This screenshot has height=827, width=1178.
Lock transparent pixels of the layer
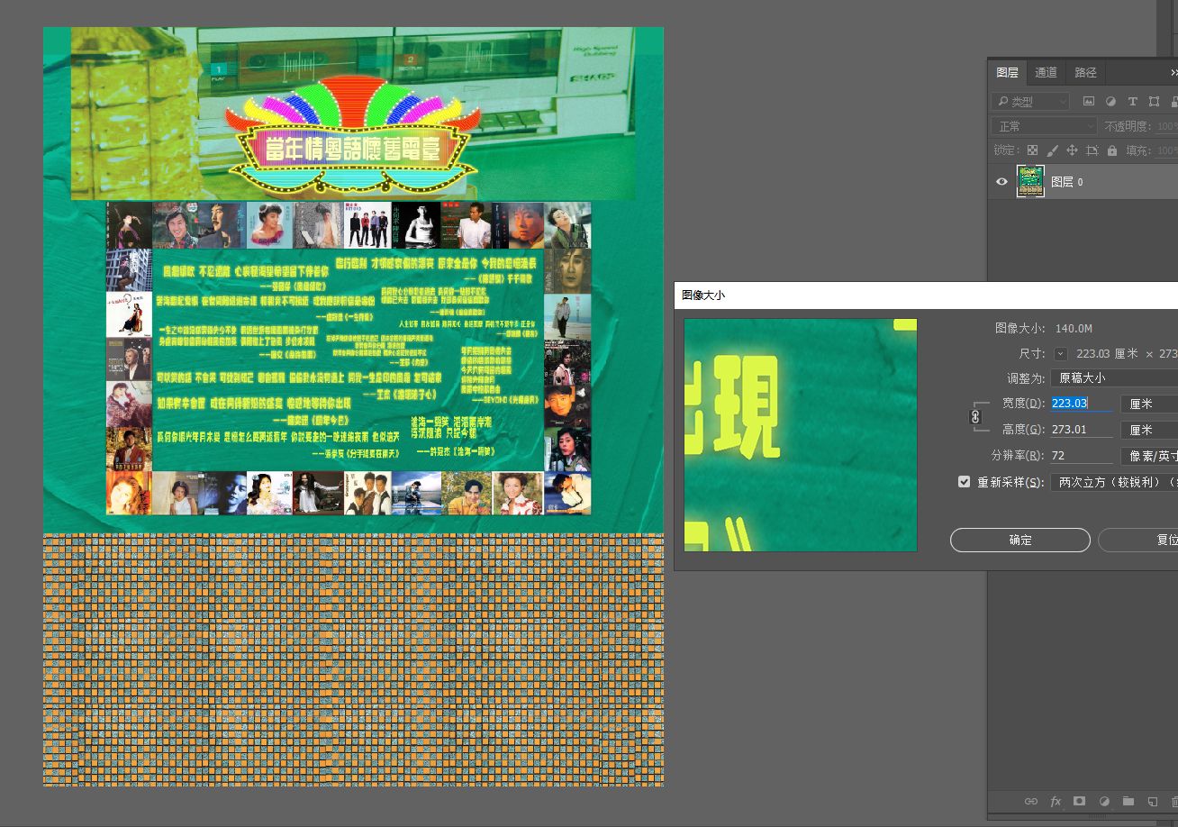(x=1032, y=150)
